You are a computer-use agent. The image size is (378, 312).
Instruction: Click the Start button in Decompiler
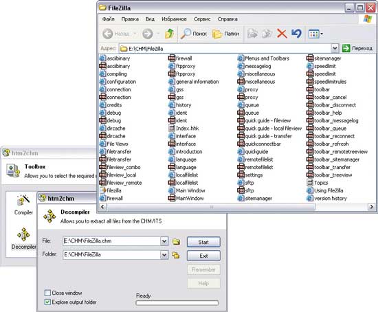pyautogui.click(x=203, y=242)
